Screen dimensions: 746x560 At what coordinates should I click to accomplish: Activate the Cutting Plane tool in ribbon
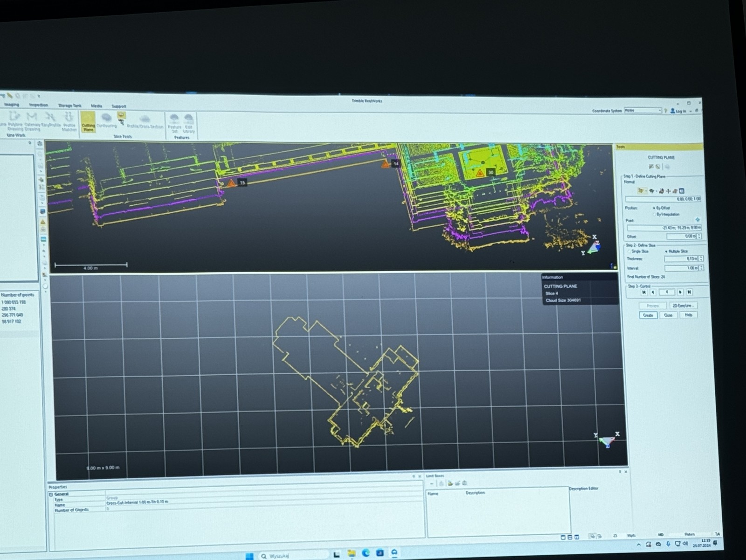[x=88, y=122]
